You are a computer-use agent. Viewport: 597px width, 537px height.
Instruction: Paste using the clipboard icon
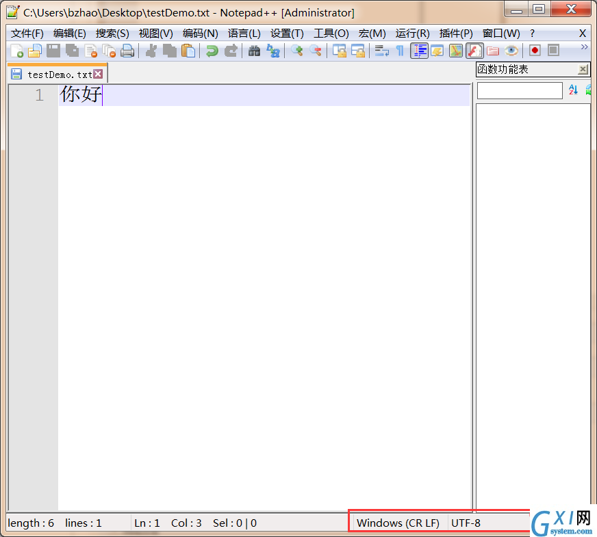coord(188,51)
